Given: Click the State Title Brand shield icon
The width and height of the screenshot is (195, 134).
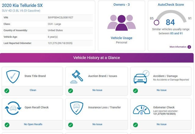Looking at the screenshot, I should [x=13, y=77].
